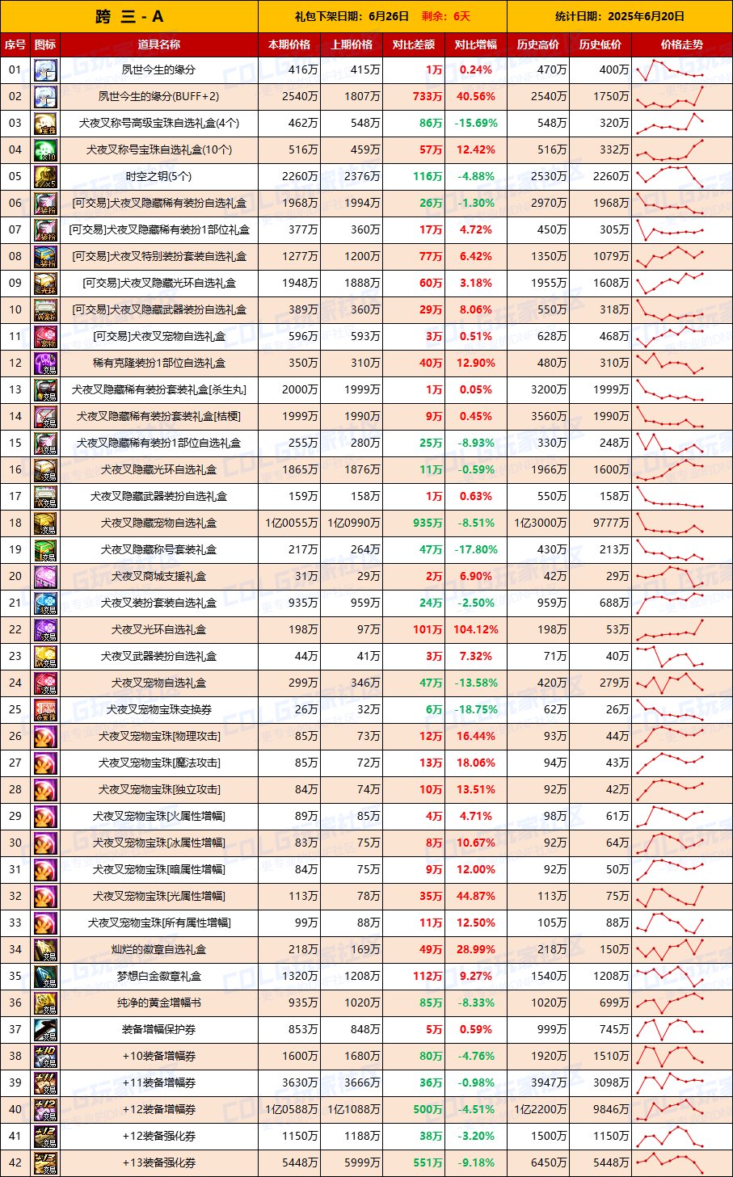Click the icon for +13装备强化券

coord(45,1163)
